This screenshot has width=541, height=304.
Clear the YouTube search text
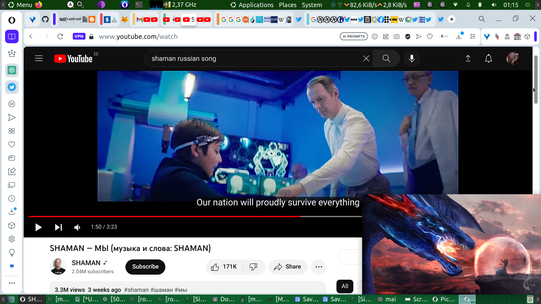(366, 58)
